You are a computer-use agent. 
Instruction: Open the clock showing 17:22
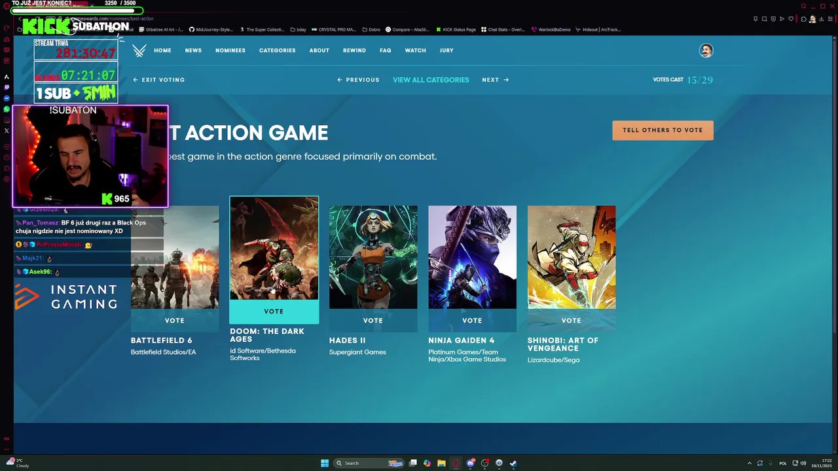click(x=821, y=463)
